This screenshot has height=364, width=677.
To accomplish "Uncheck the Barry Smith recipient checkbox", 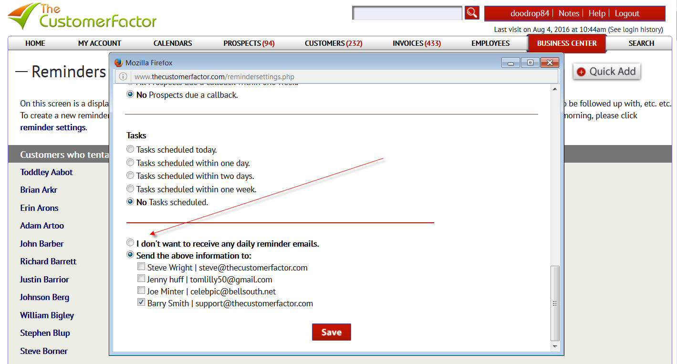I will (141, 302).
